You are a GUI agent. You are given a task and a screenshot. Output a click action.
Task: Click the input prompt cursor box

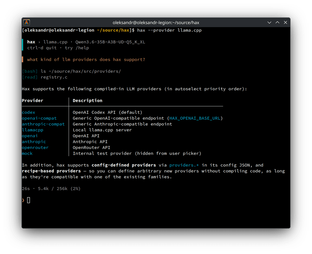(x=28, y=200)
